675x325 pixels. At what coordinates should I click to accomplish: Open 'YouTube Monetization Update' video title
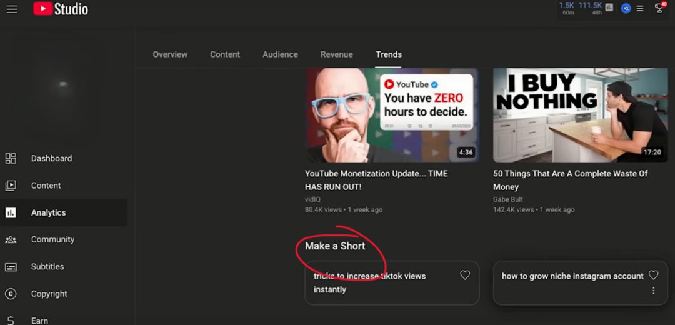click(x=376, y=180)
